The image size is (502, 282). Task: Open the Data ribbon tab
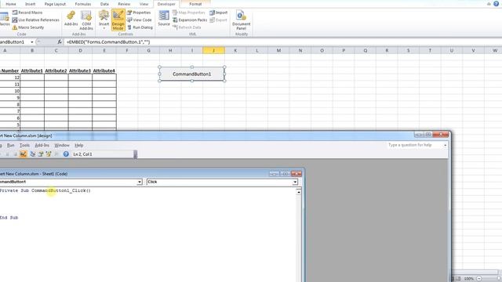click(x=104, y=4)
